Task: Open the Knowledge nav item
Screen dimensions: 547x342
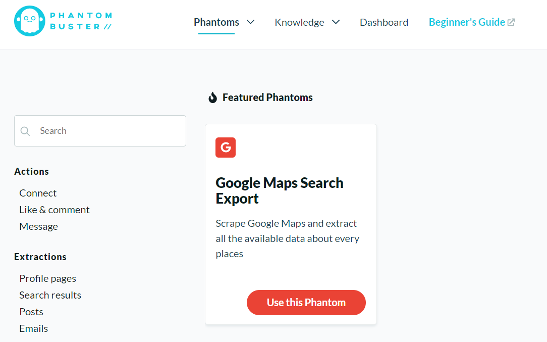Action: [x=299, y=22]
